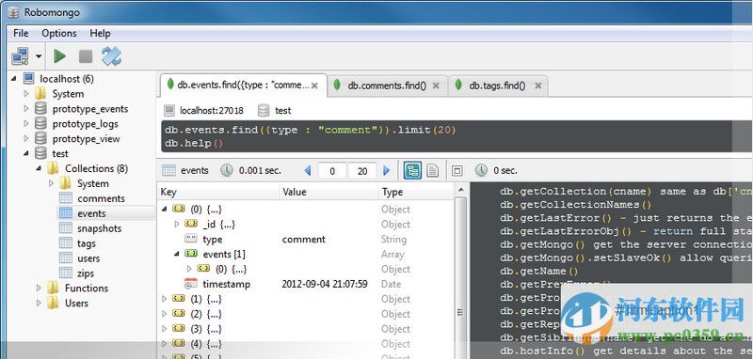Collapse the test database node

[26, 153]
